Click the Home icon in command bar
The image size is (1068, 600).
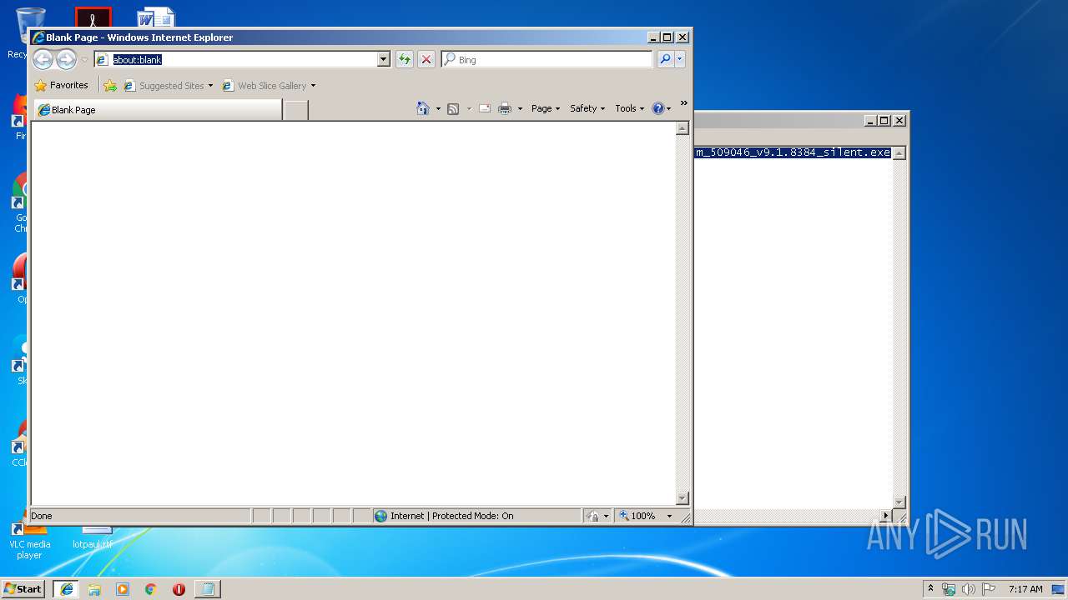[423, 108]
